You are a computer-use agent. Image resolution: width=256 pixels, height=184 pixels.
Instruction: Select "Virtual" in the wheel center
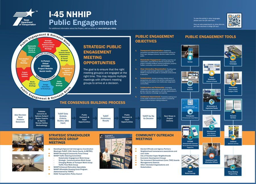(x=46, y=63)
